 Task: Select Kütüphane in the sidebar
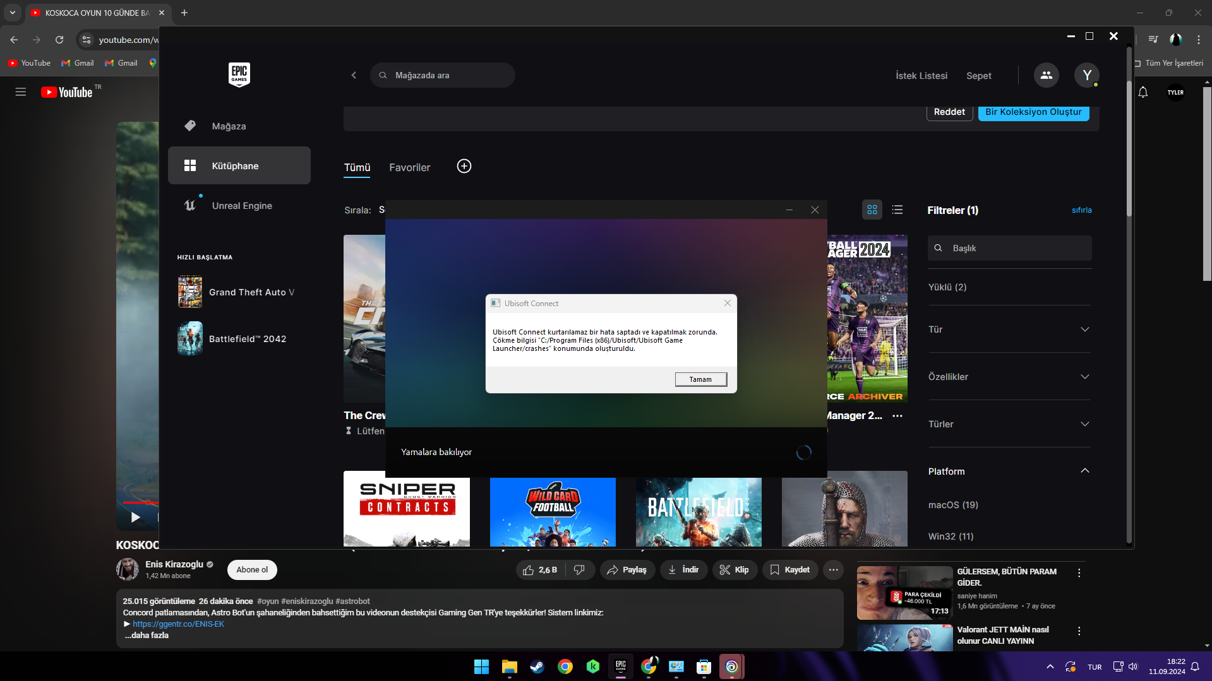(239, 165)
